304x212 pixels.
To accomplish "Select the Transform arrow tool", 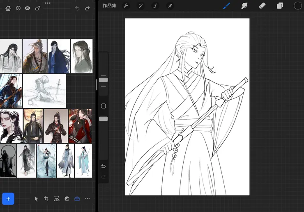I will [169, 6].
